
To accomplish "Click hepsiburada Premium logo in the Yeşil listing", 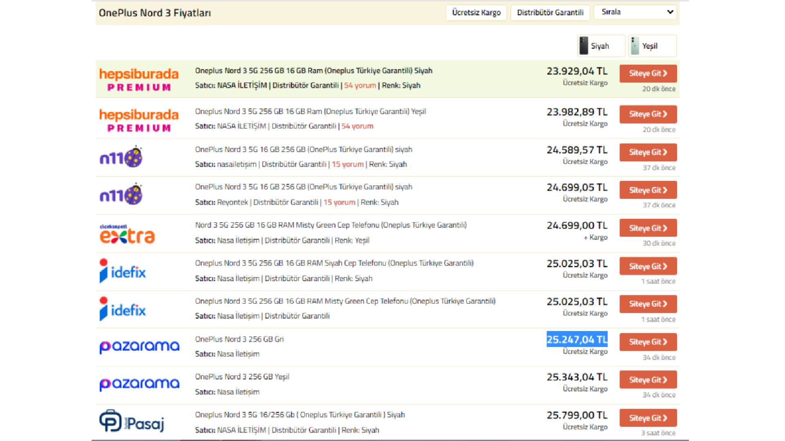I will click(139, 120).
